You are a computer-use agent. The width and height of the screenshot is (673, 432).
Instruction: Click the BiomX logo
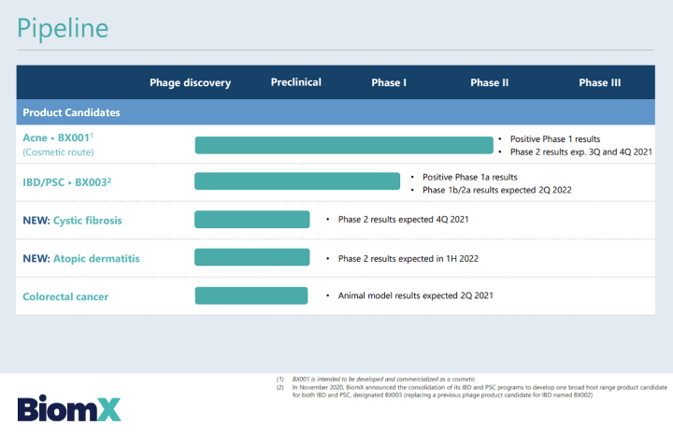[x=68, y=408]
